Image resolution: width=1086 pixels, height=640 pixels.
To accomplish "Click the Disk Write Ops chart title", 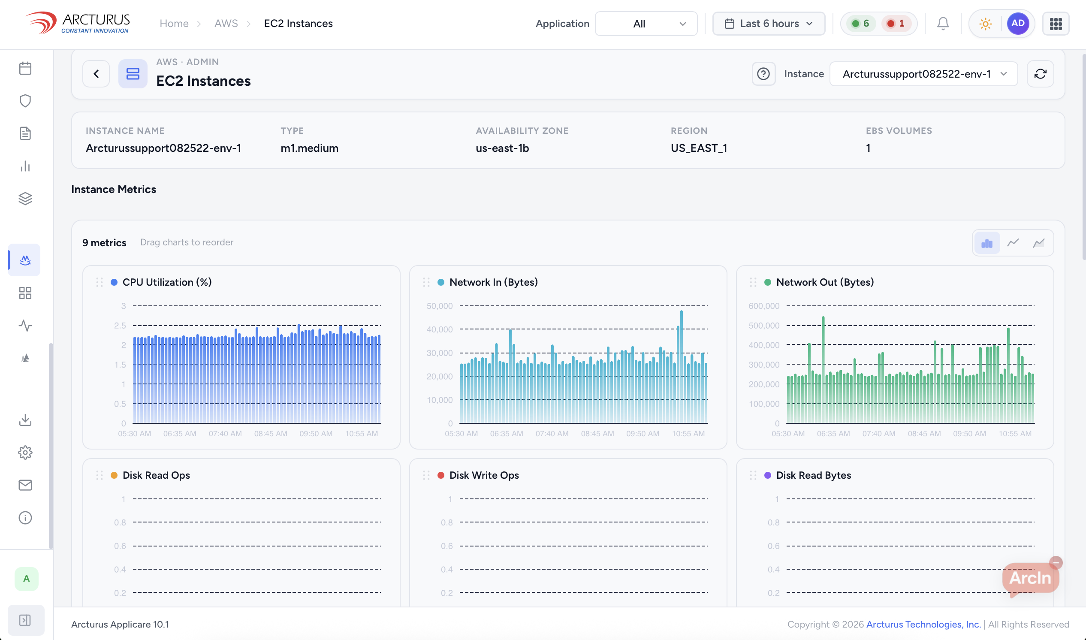I will coord(484,475).
